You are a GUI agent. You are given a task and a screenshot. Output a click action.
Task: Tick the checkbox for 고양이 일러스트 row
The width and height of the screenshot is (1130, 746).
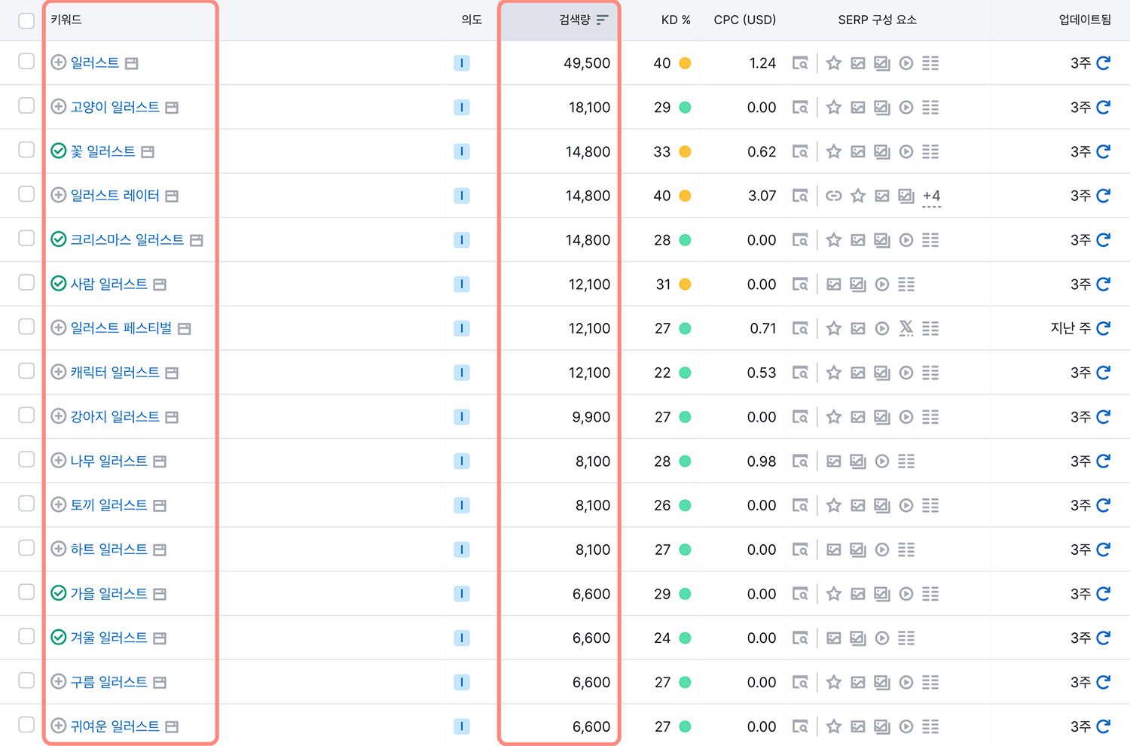click(26, 105)
